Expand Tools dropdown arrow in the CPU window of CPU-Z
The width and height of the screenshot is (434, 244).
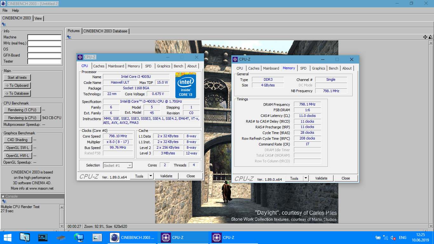pyautogui.click(x=151, y=176)
